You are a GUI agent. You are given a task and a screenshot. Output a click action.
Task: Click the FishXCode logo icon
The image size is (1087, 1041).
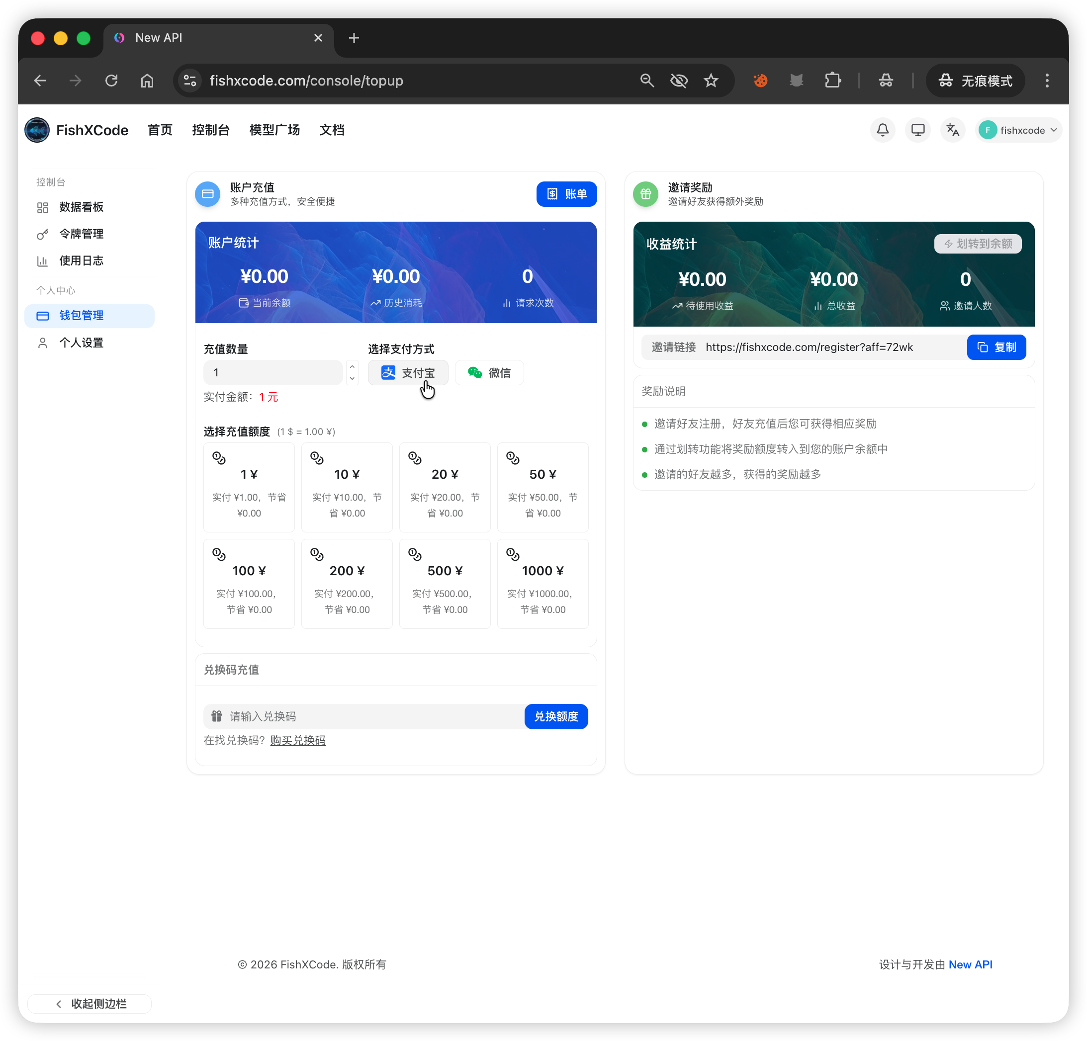(x=37, y=130)
